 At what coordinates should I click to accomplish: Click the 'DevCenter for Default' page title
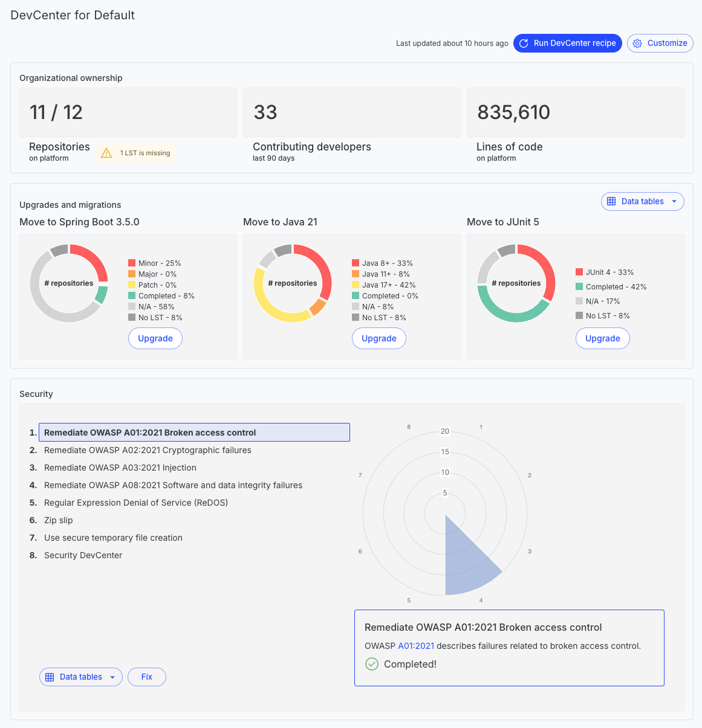pyautogui.click(x=73, y=15)
